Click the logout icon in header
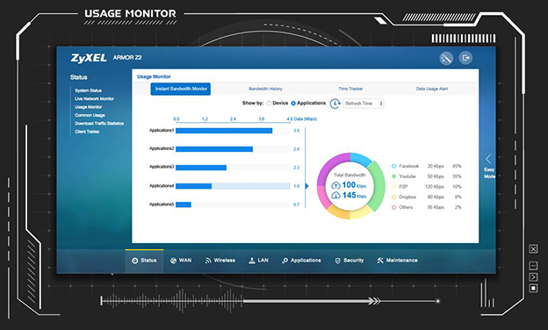Image resolution: width=548 pixels, height=330 pixels. tap(465, 58)
